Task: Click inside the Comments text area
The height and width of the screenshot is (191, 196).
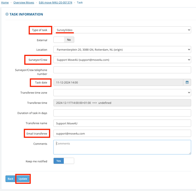Action: pyautogui.click(x=122, y=147)
